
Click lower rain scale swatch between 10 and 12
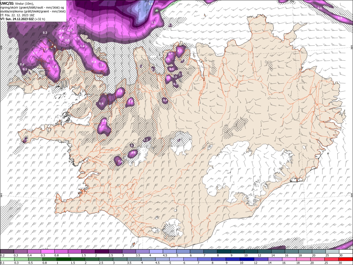pyautogui.click(x=247, y=259)
